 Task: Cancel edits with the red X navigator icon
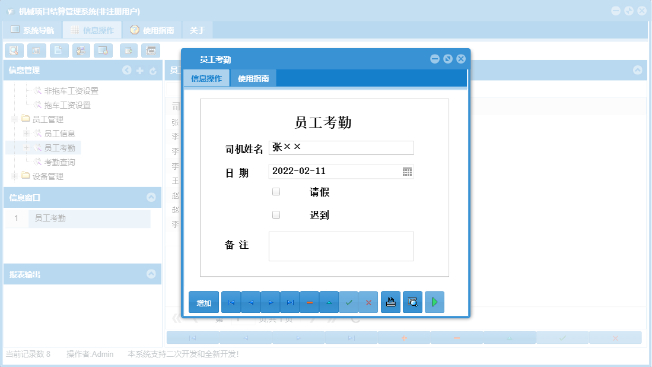[368, 302]
